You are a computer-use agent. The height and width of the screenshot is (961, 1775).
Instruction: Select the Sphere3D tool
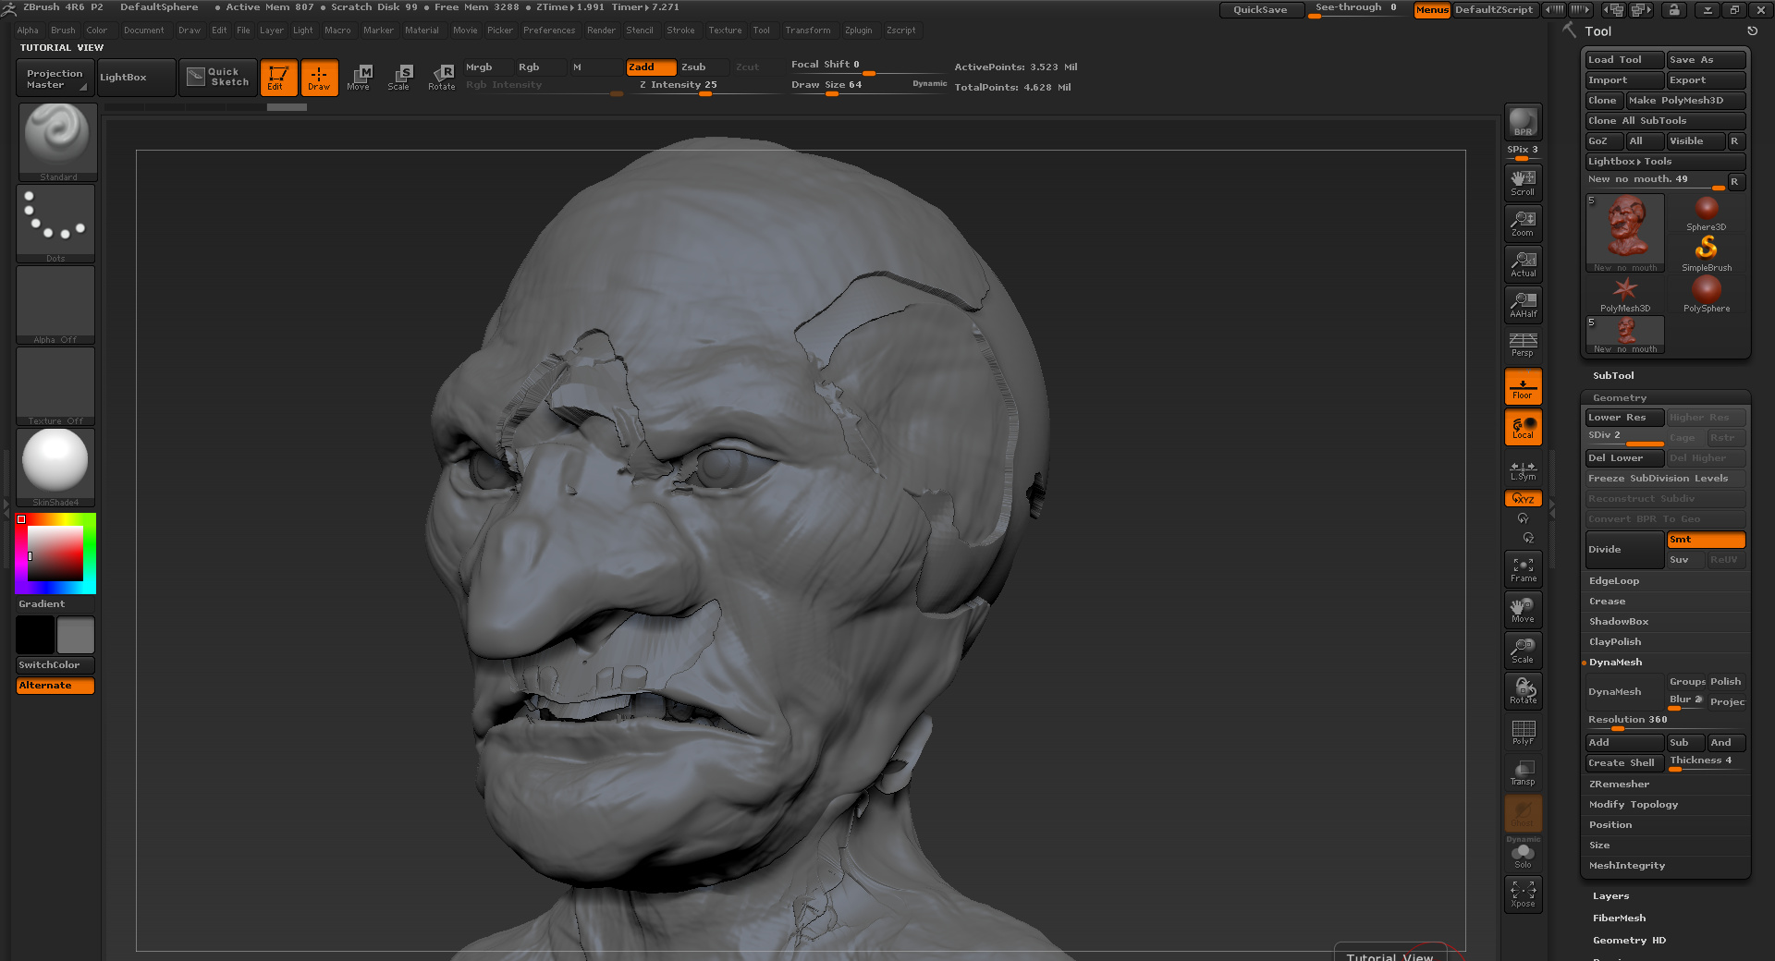1706,213
